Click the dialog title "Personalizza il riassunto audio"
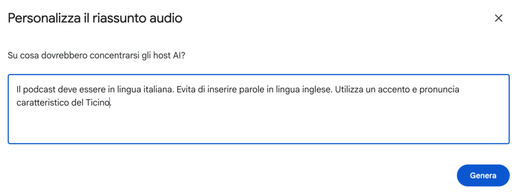 tap(95, 19)
